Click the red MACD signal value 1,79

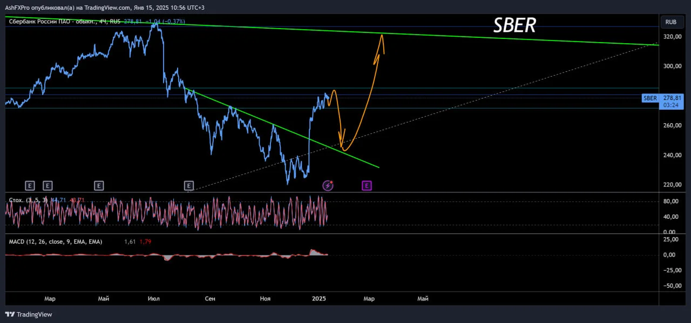[x=145, y=242]
